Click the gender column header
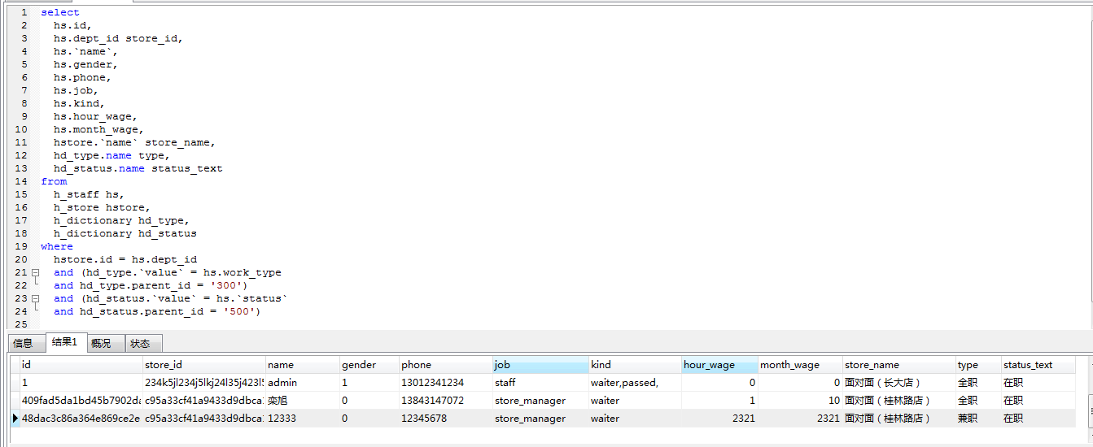This screenshot has height=447, width=1093. coord(369,365)
